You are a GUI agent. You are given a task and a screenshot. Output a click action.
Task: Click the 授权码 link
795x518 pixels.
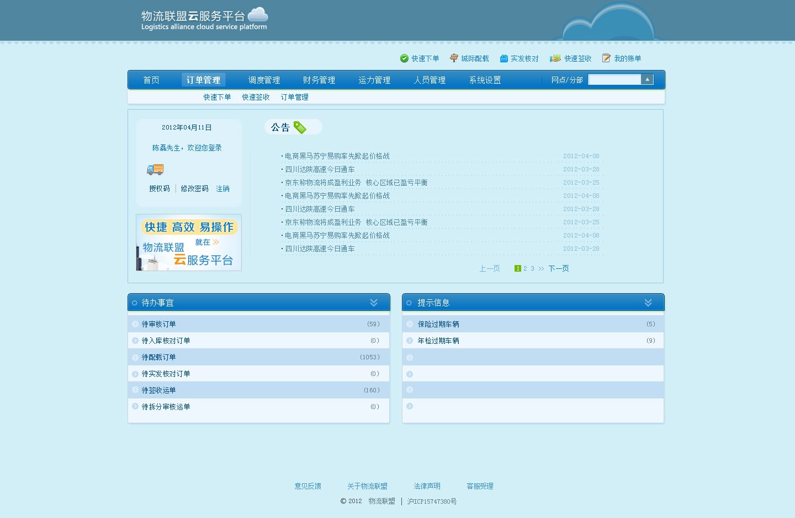coord(160,188)
